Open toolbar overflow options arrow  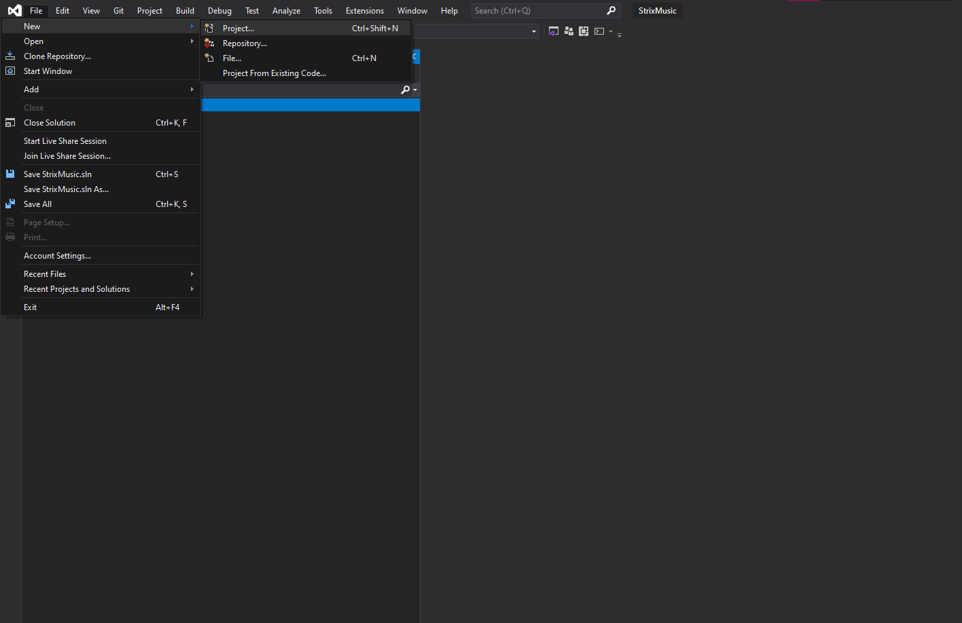pyautogui.click(x=620, y=34)
